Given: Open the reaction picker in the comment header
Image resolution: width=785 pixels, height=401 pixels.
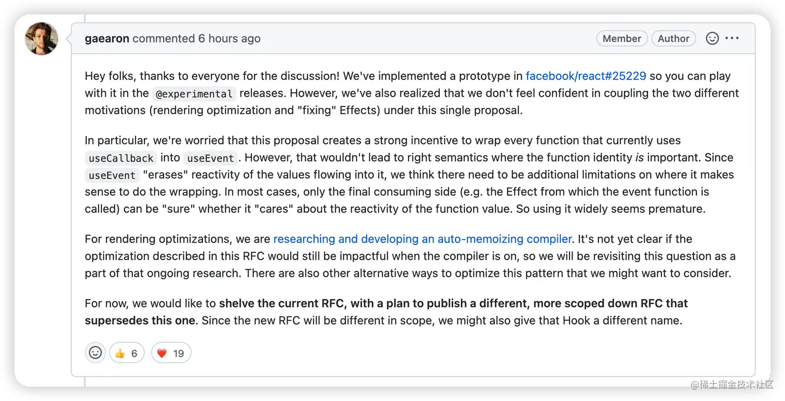Looking at the screenshot, I should (x=712, y=38).
